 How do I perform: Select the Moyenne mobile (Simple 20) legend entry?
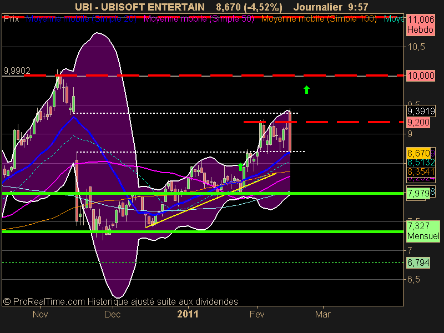81,19
